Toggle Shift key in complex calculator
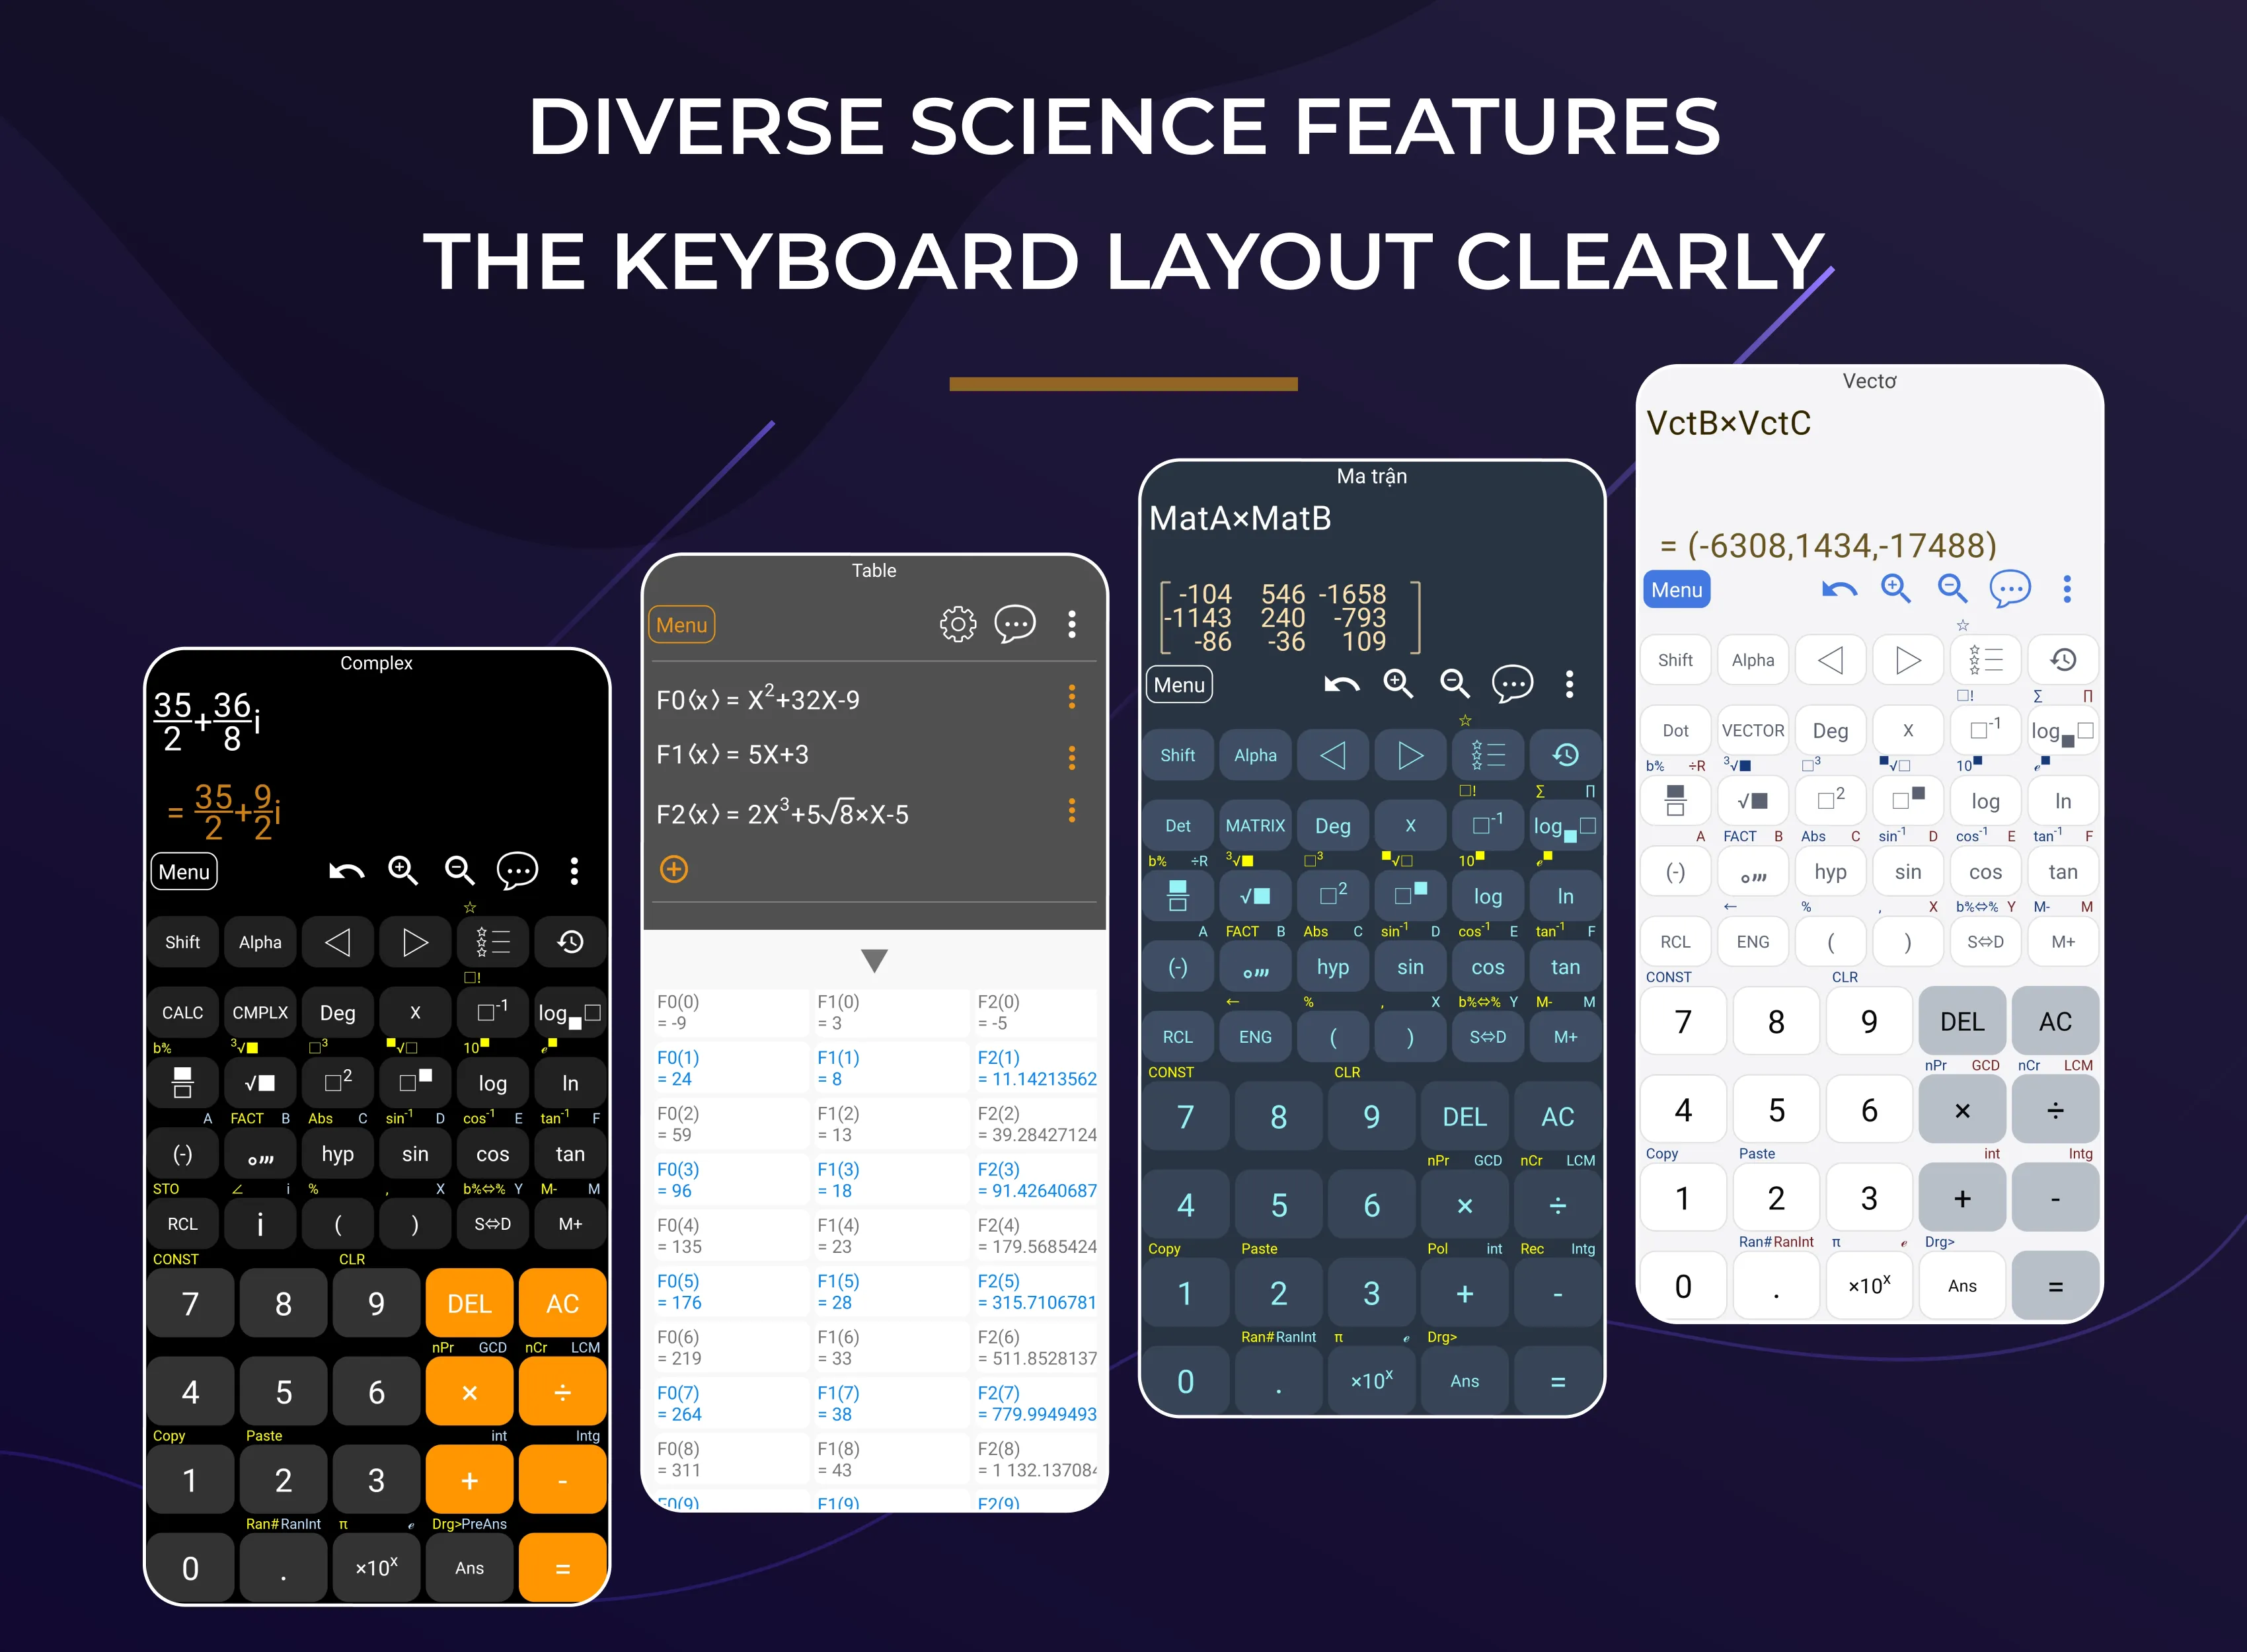This screenshot has height=1652, width=2247. pyautogui.click(x=183, y=942)
